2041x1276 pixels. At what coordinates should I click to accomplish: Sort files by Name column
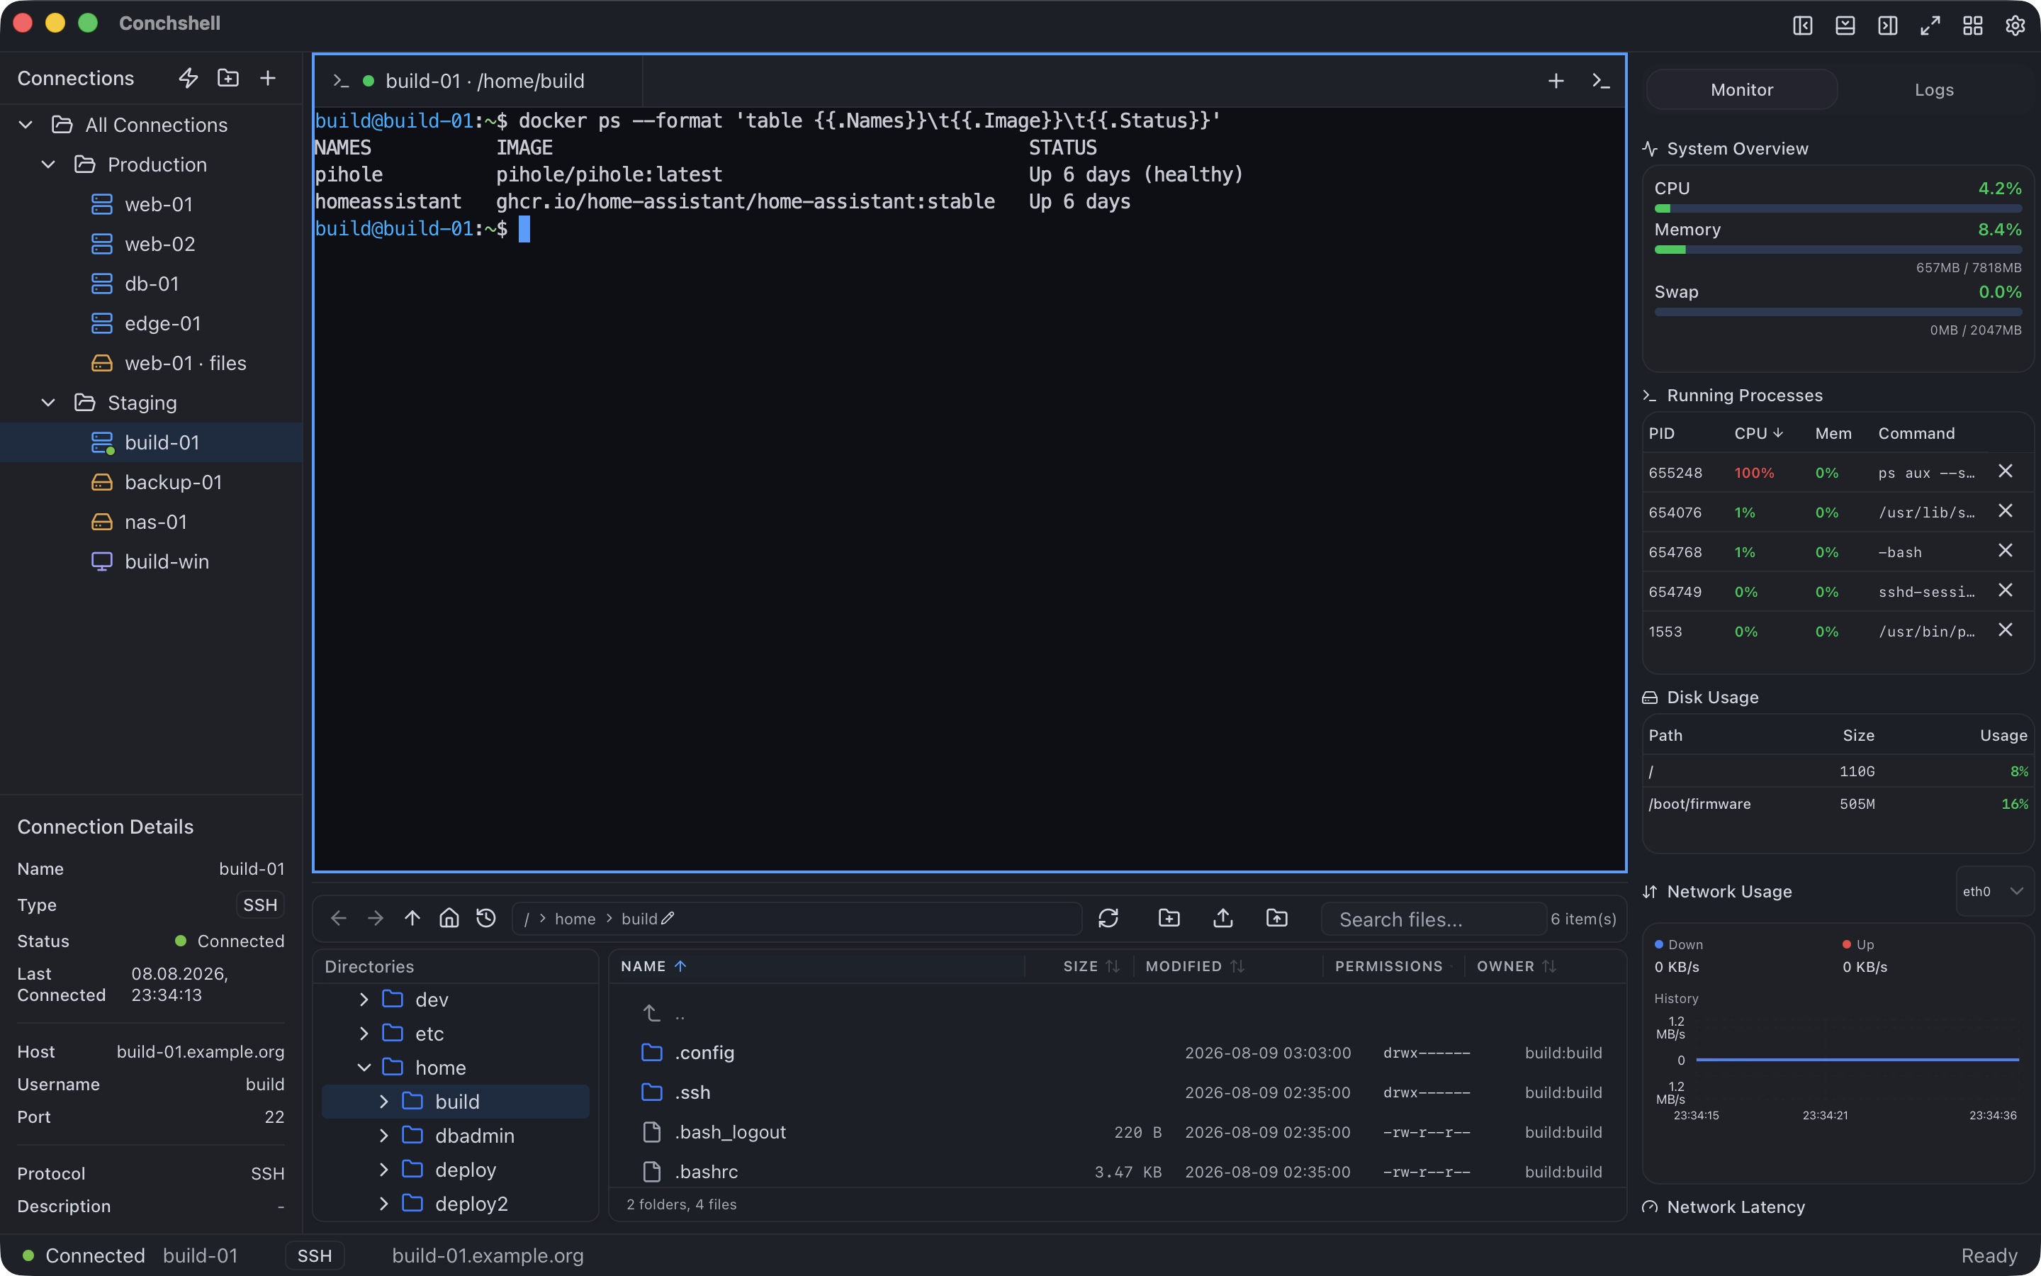(653, 966)
